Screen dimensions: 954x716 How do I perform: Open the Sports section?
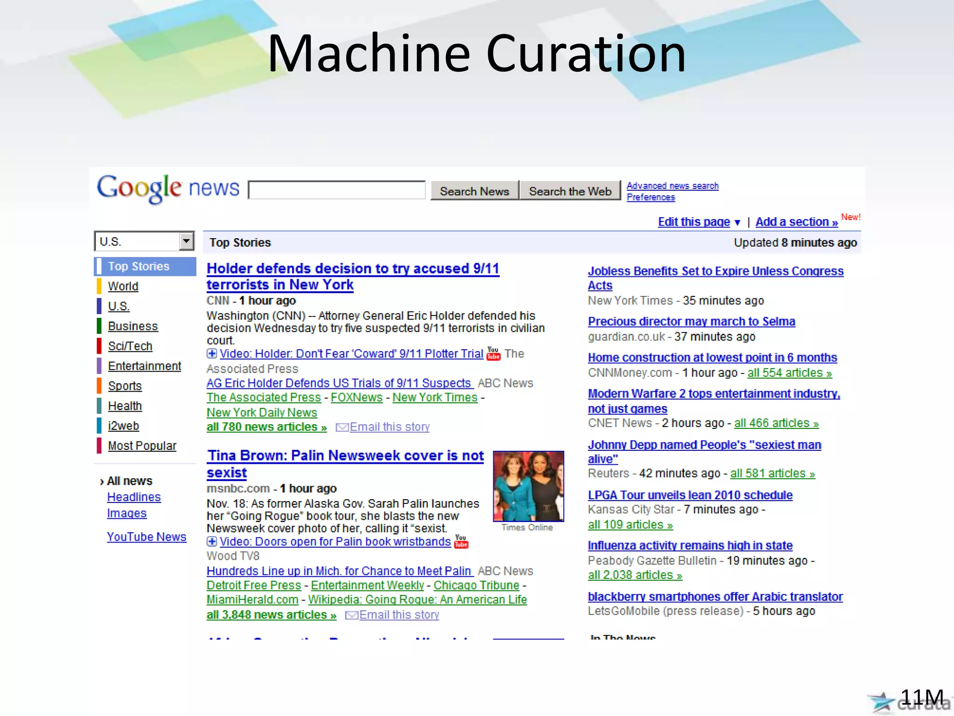(125, 386)
